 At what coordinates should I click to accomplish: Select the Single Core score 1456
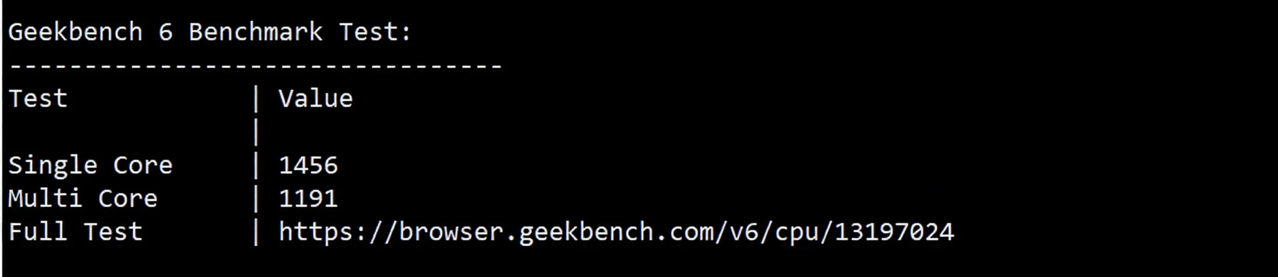click(308, 166)
